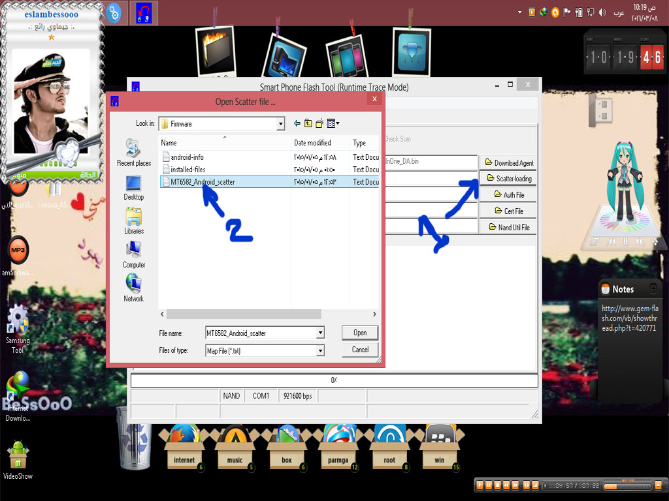669x501 pixels.
Task: Click the Notes widget URL text
Action: pos(630,318)
